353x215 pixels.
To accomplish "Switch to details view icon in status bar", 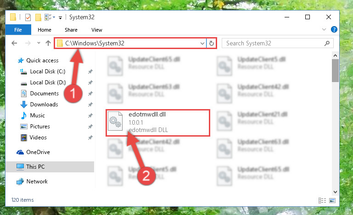I will pyautogui.click(x=322, y=200).
